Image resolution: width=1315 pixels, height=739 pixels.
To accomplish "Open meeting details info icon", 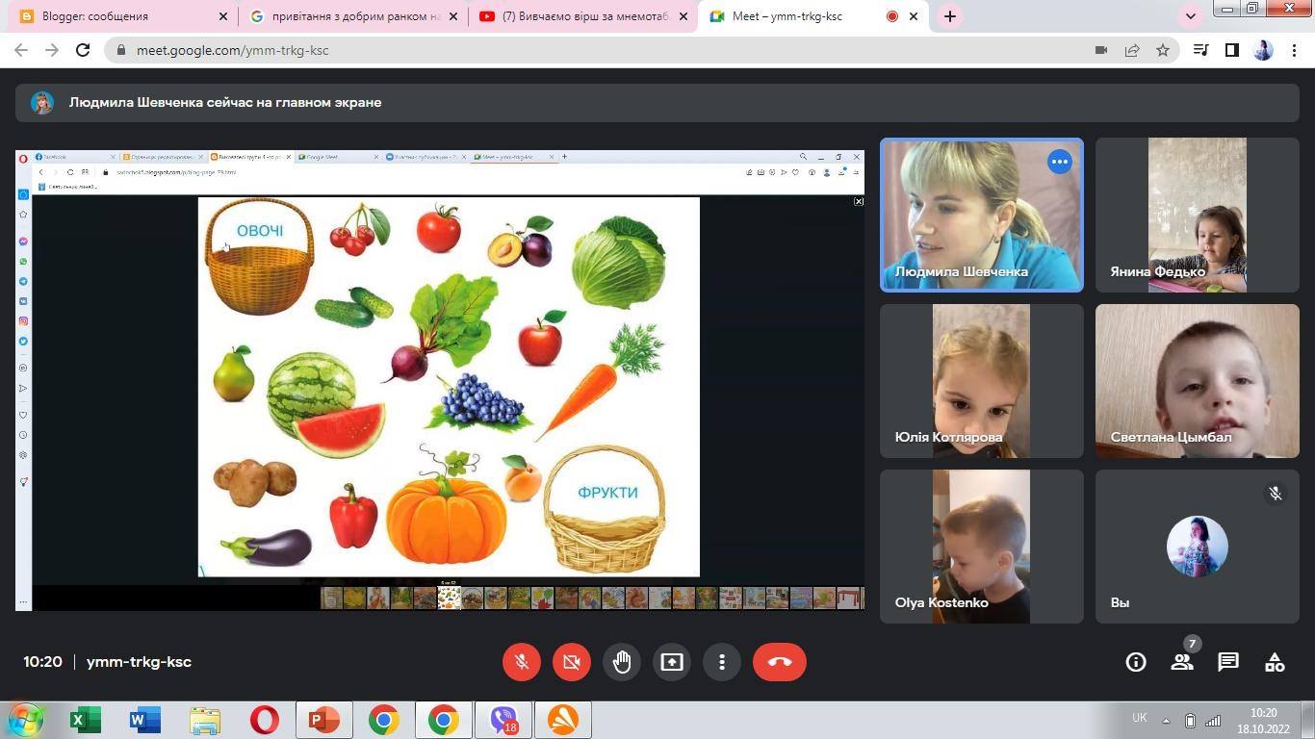I will [1136, 662].
